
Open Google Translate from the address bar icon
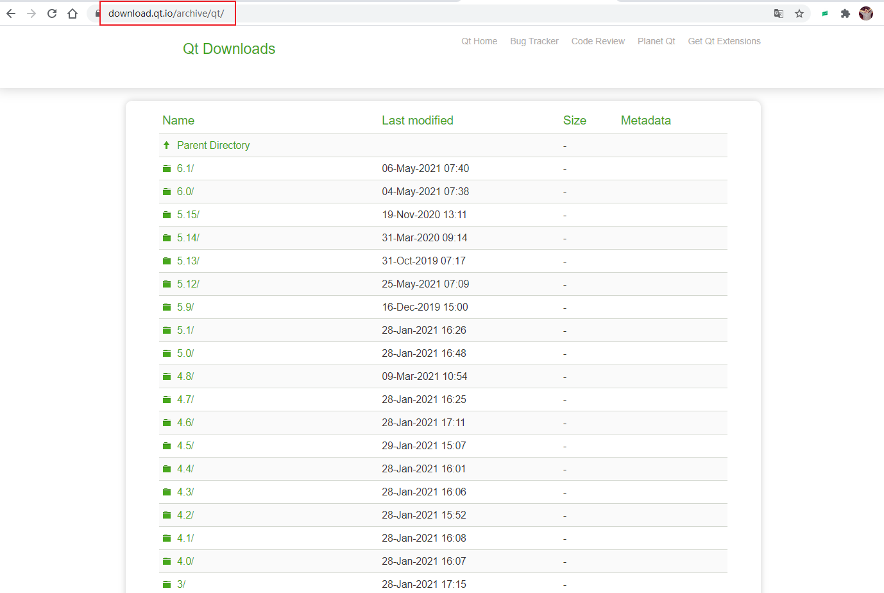(778, 13)
